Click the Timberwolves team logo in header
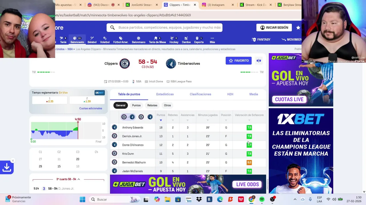 tap(171, 63)
